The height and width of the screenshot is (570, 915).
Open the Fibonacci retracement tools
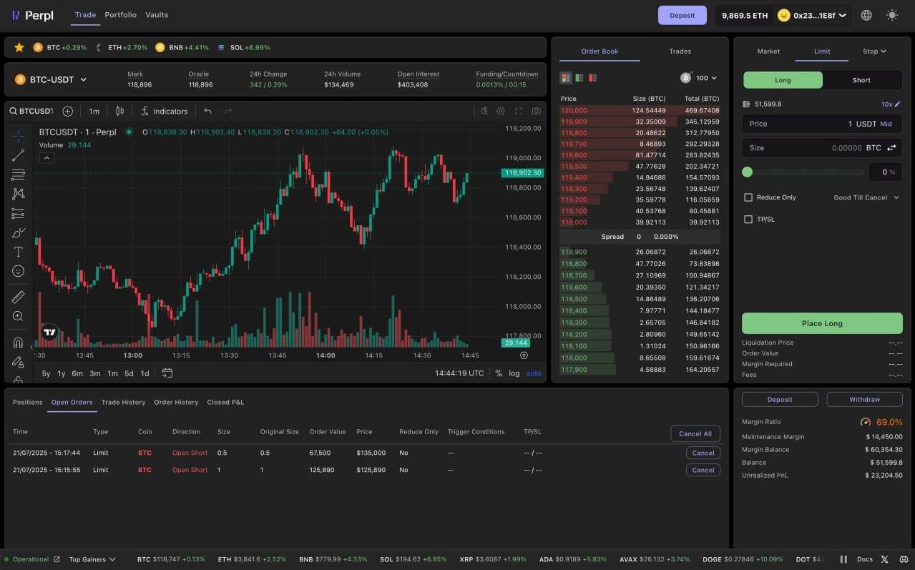click(18, 175)
